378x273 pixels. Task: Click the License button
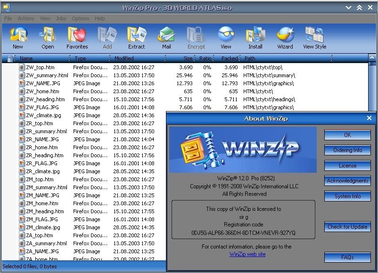click(347, 166)
